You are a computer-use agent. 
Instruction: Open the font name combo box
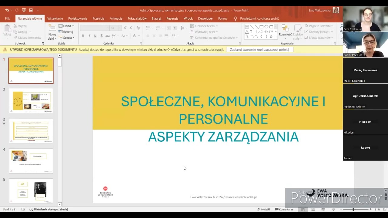click(95, 28)
